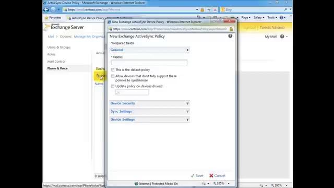Click Manage My Organization breadcrumb link
This screenshot has width=334, height=188.
[x=89, y=37]
